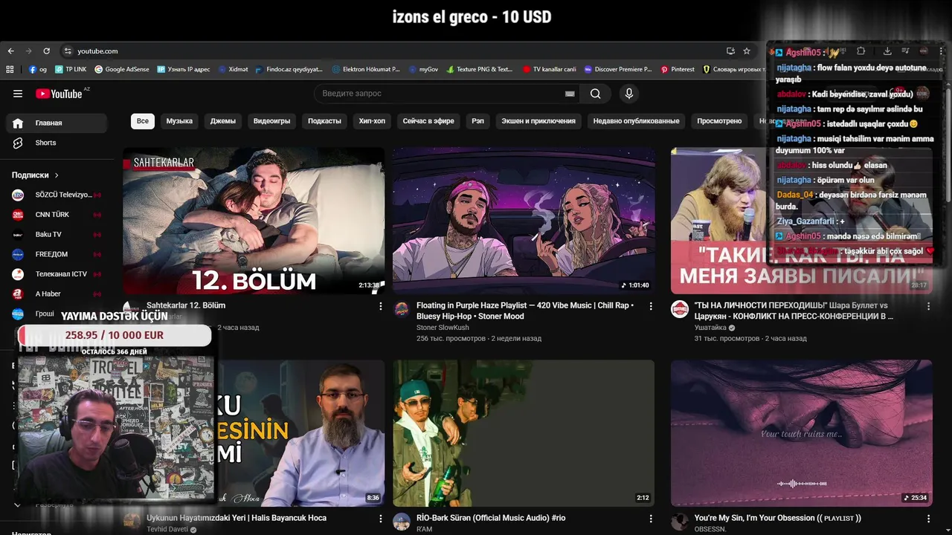
Task: Open options menu for You're My Sin playlist
Action: tap(928, 519)
